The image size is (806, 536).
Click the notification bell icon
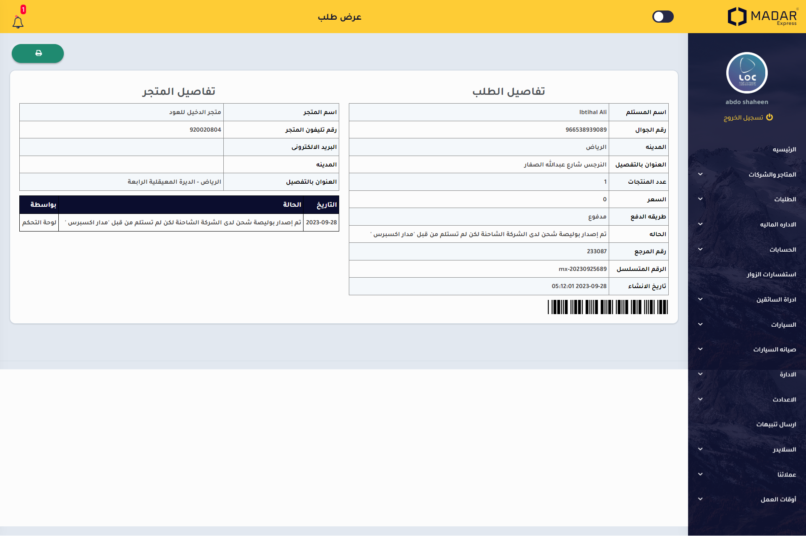[18, 22]
